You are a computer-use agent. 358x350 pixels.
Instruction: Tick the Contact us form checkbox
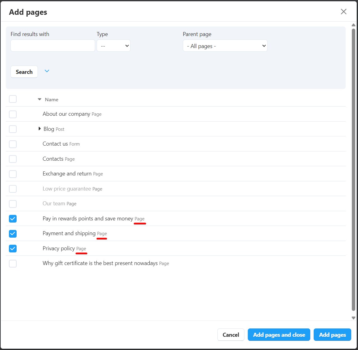tap(13, 144)
